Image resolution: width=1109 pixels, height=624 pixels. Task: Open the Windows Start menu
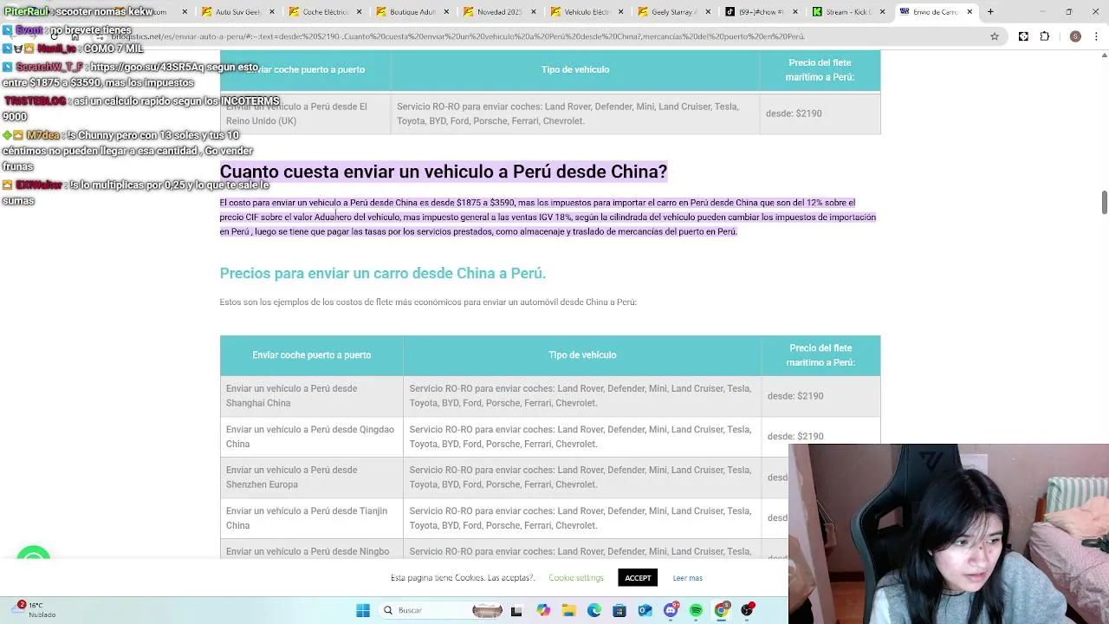pos(363,610)
